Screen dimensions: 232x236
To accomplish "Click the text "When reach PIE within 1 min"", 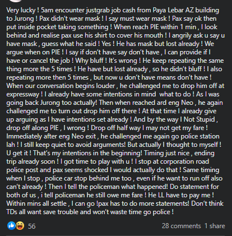I will (x=155, y=27).
